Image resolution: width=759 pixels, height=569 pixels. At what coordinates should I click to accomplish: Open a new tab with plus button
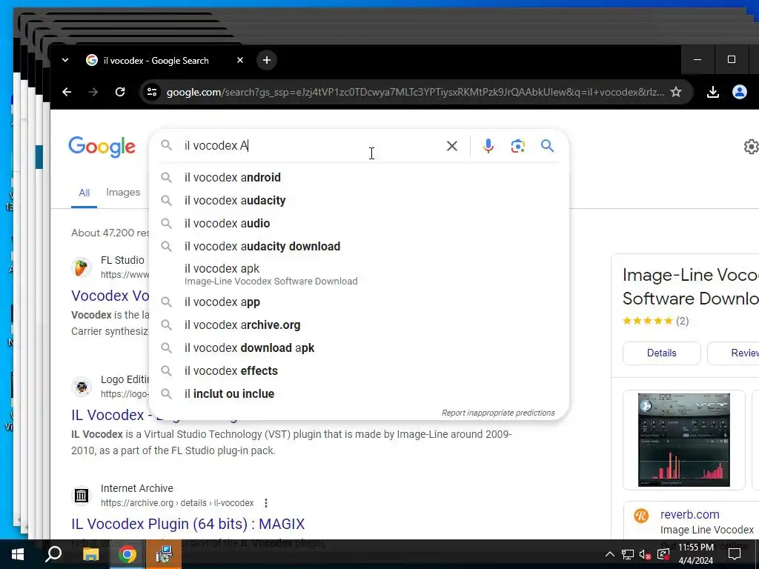[x=267, y=60]
